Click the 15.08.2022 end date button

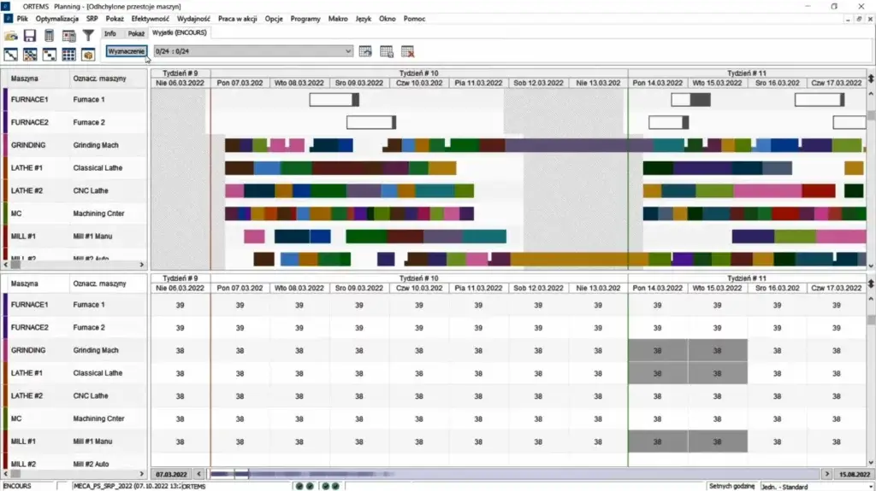(853, 473)
